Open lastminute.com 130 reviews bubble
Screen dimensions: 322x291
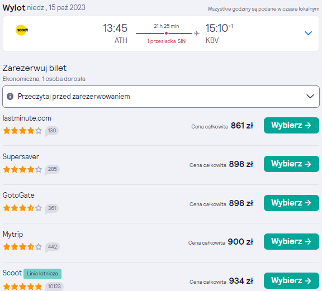(x=52, y=131)
